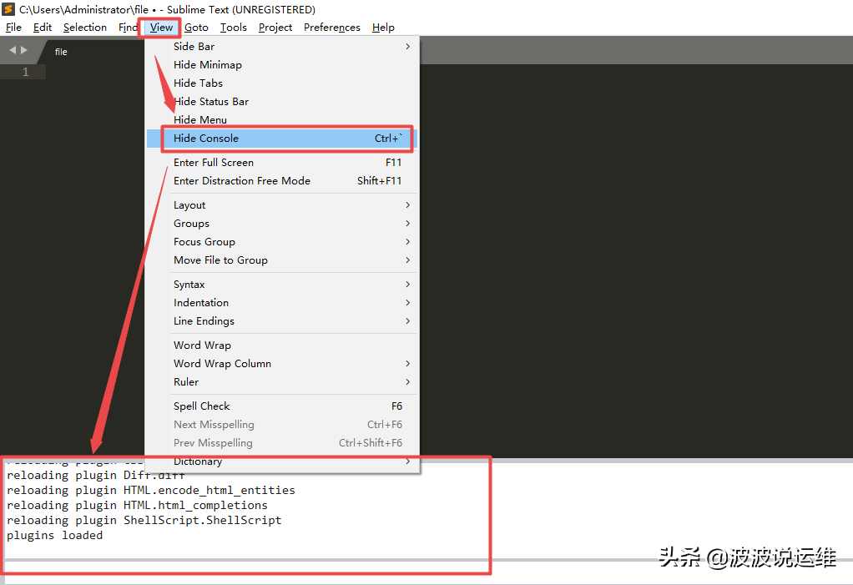Choose Hide Tabs
The height and width of the screenshot is (585, 853).
(282, 83)
